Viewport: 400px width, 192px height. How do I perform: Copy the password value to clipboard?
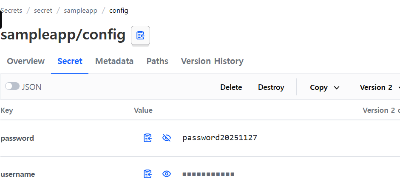pyautogui.click(x=148, y=138)
